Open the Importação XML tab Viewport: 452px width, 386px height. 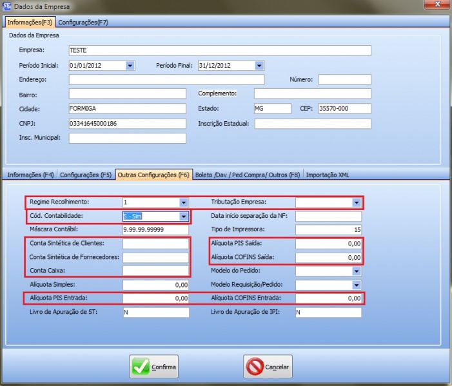tap(328, 175)
